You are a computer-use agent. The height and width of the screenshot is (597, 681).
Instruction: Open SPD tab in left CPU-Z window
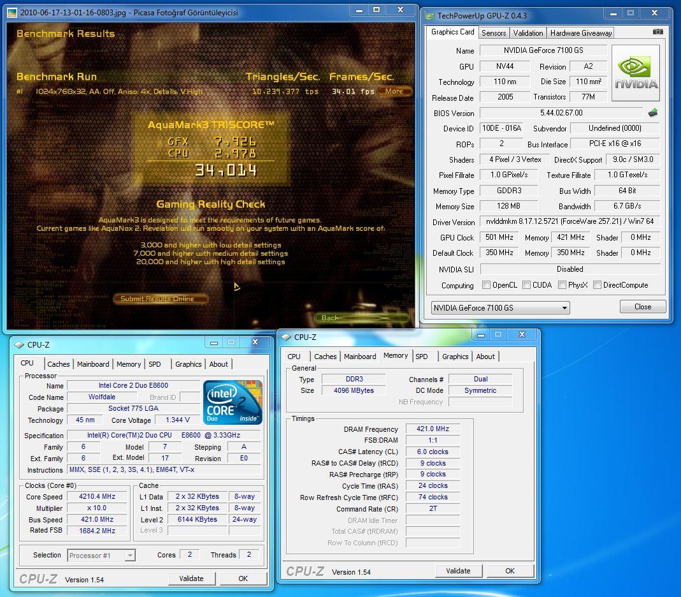point(155,364)
